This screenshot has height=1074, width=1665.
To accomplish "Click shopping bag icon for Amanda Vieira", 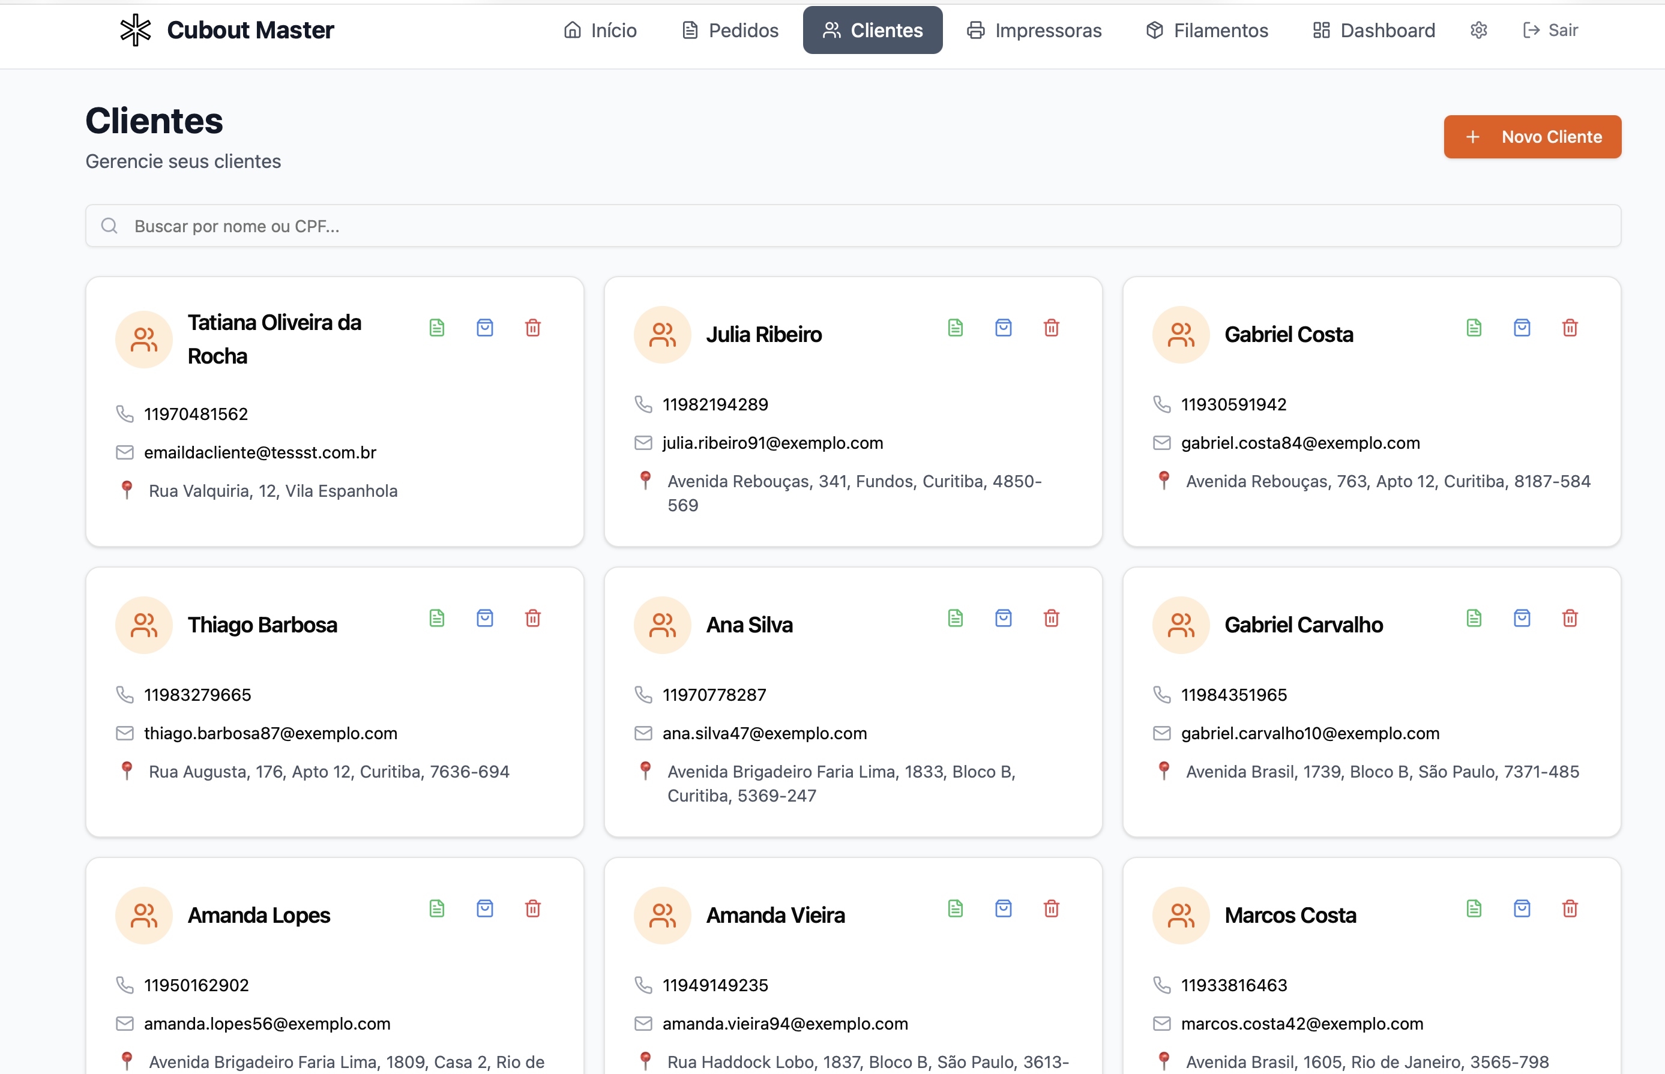I will click(1004, 908).
